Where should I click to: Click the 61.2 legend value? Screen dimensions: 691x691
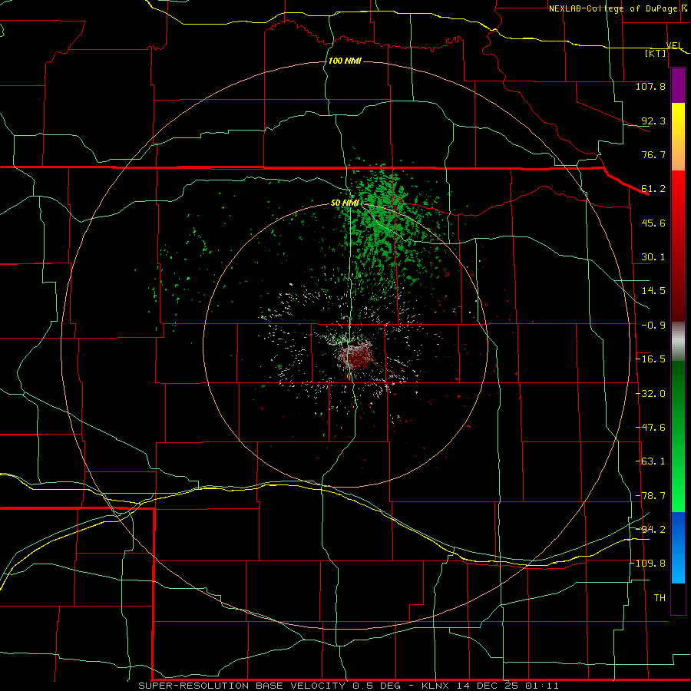pyautogui.click(x=653, y=189)
